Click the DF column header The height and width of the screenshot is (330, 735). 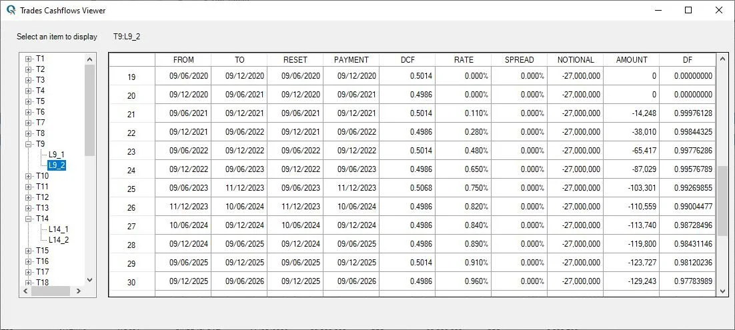(x=688, y=60)
